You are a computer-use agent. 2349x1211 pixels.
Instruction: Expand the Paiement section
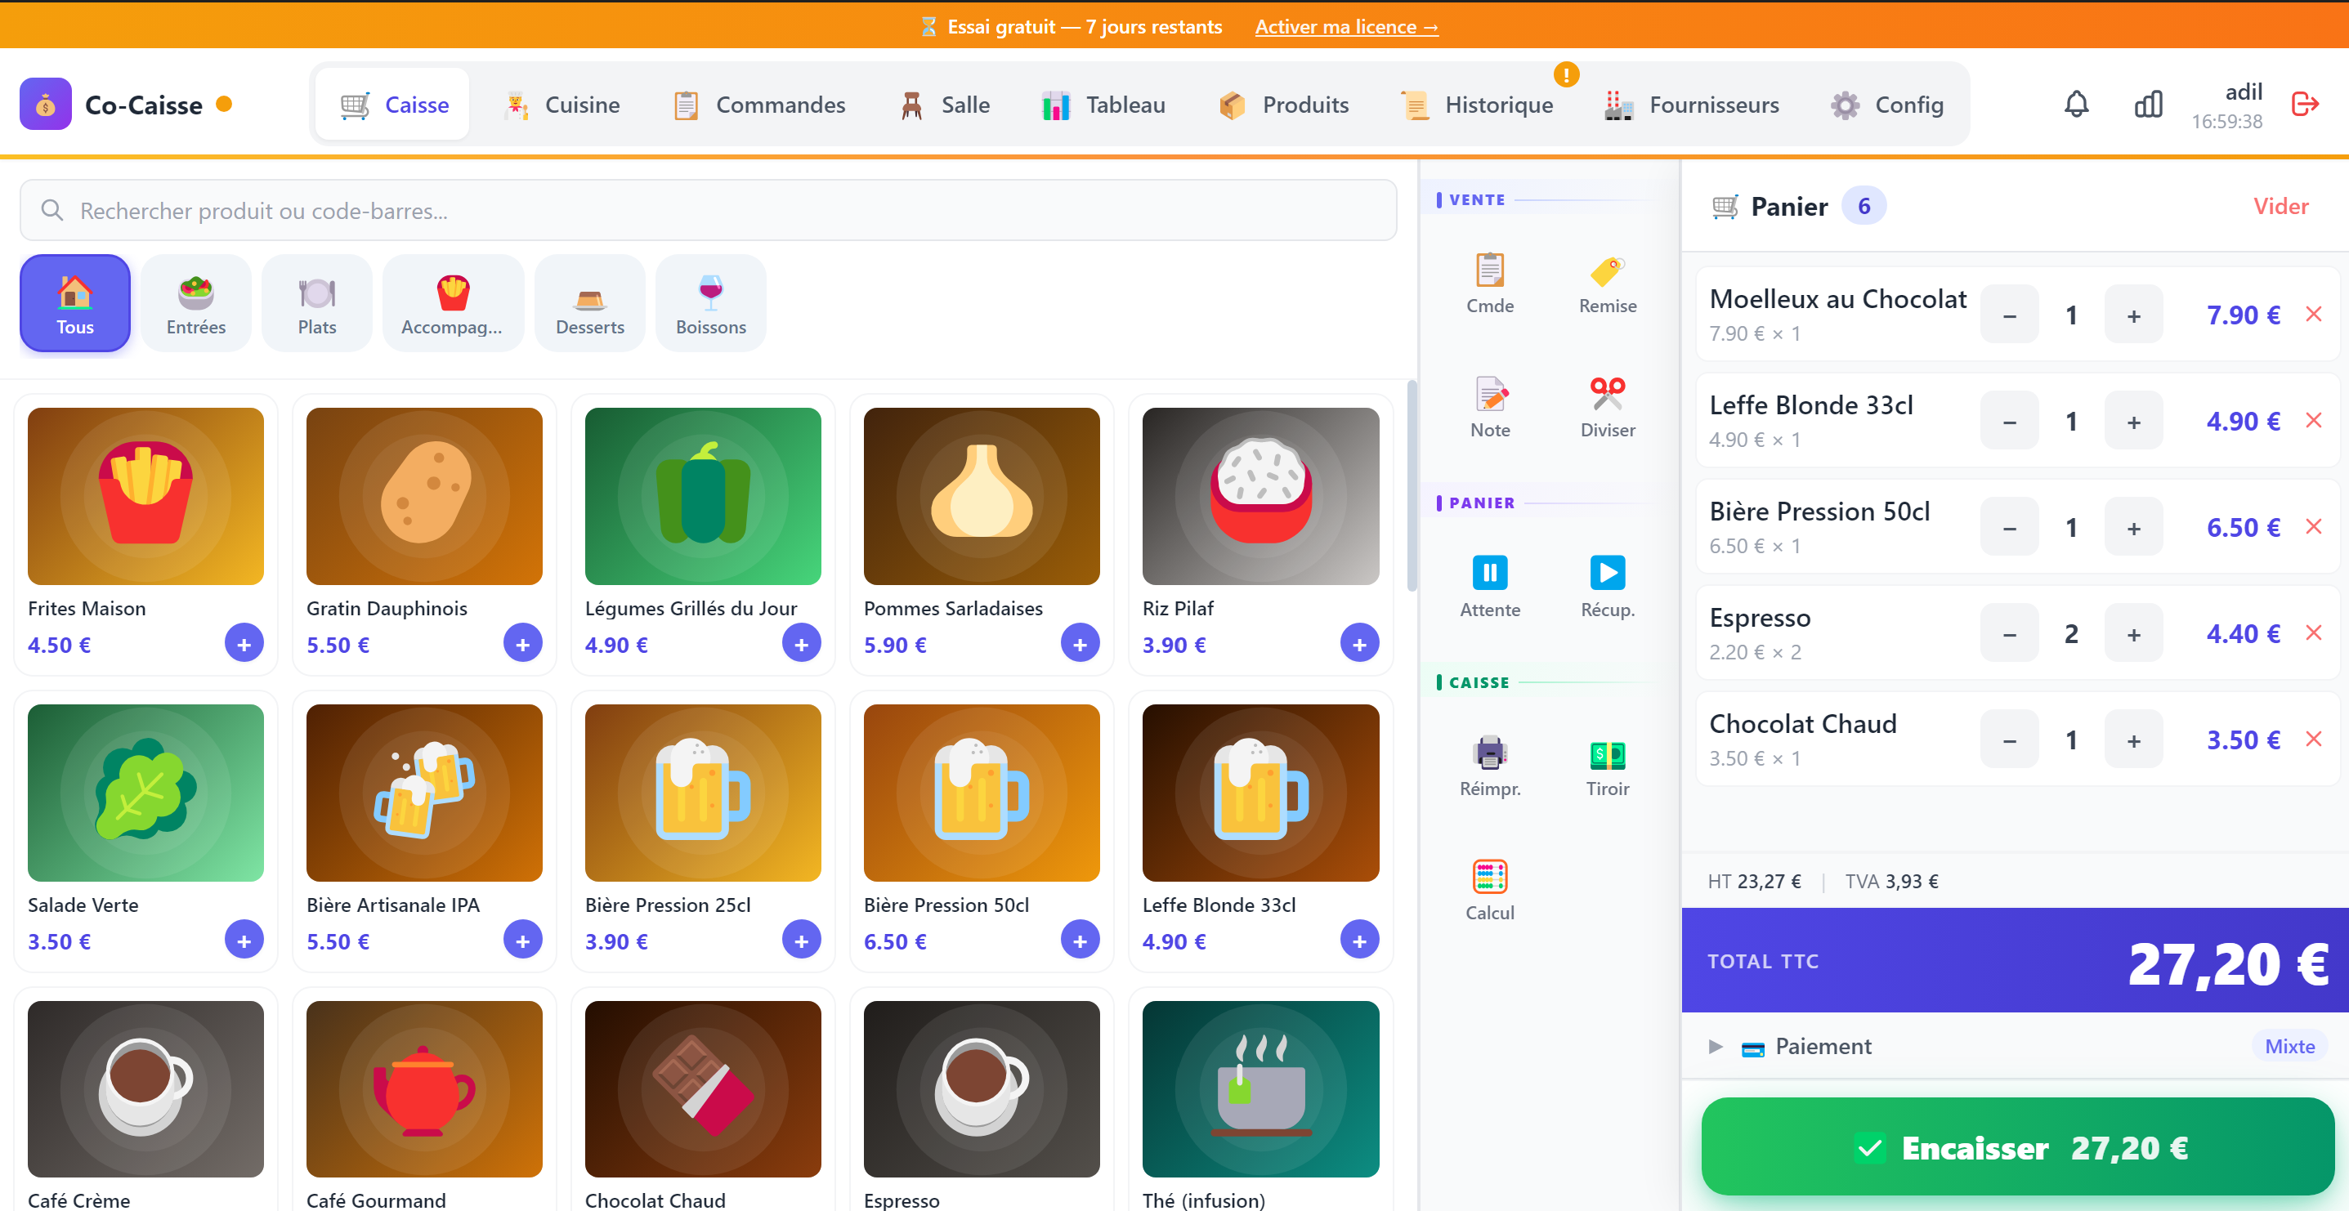tap(1716, 1046)
